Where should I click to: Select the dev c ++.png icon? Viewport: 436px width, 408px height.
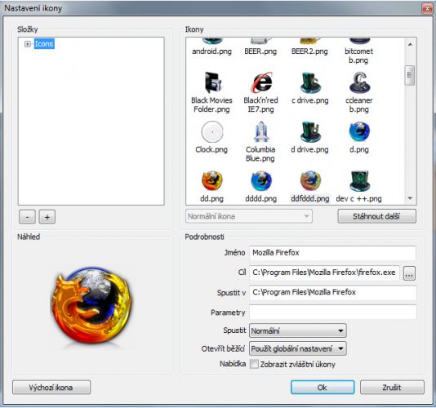[359, 181]
